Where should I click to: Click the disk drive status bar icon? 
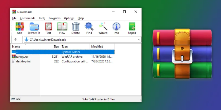pyautogui.click(x=13, y=99)
